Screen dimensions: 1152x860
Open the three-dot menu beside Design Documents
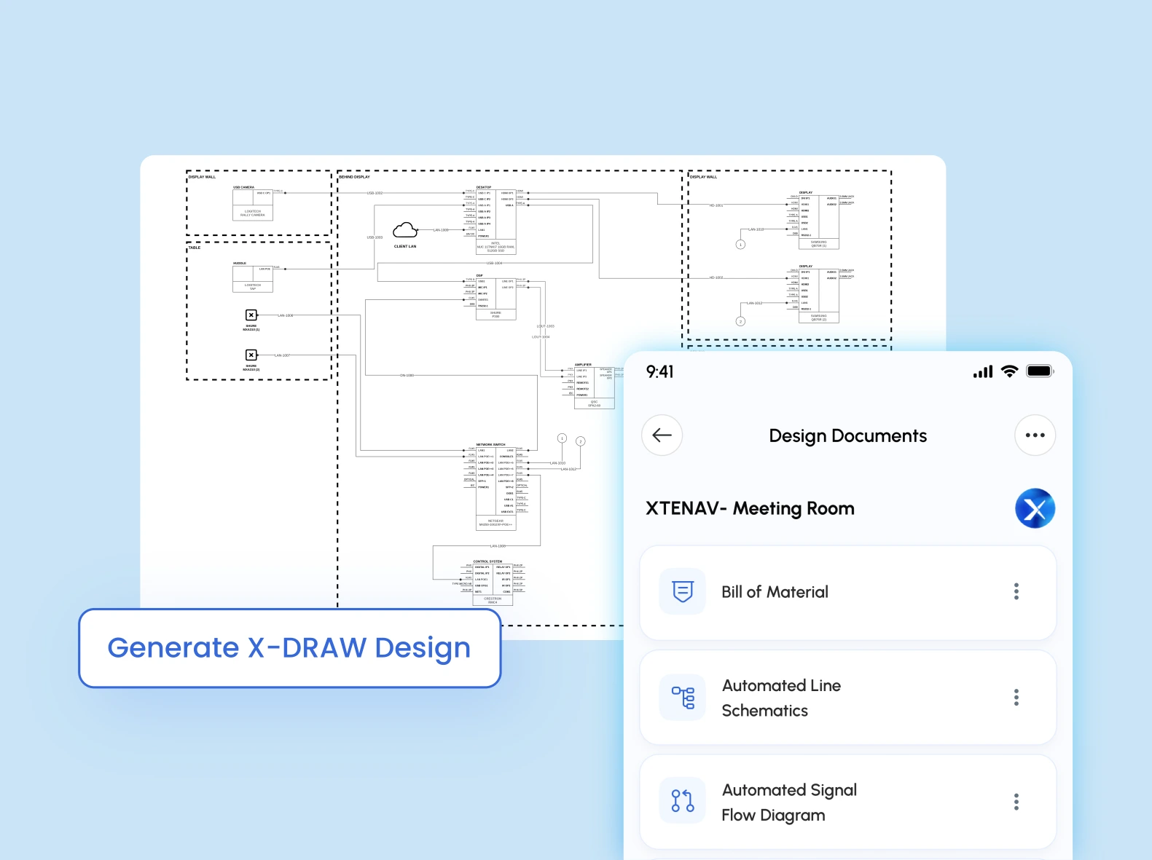(x=1035, y=435)
